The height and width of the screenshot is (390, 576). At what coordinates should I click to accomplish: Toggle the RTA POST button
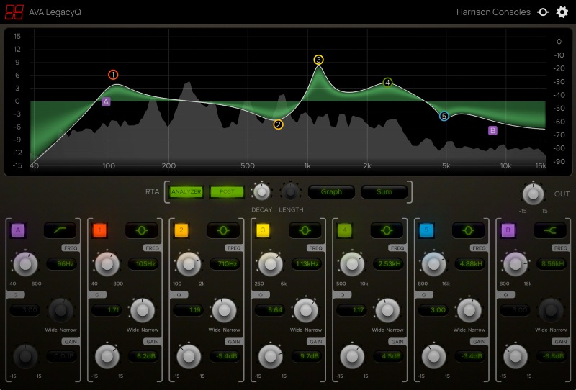click(x=226, y=192)
